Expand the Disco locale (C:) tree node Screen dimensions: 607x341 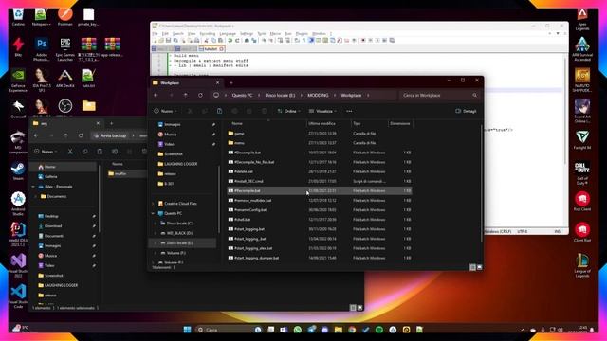(x=156, y=224)
